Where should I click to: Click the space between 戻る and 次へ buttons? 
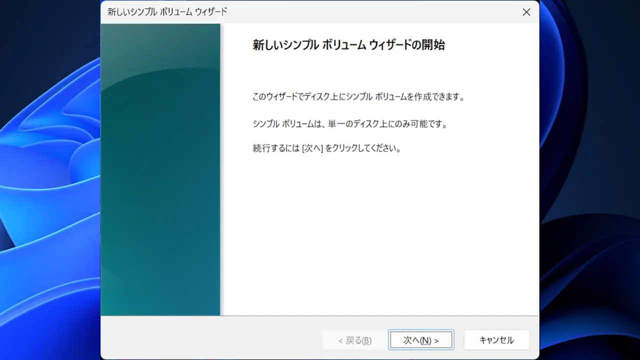tap(386, 339)
